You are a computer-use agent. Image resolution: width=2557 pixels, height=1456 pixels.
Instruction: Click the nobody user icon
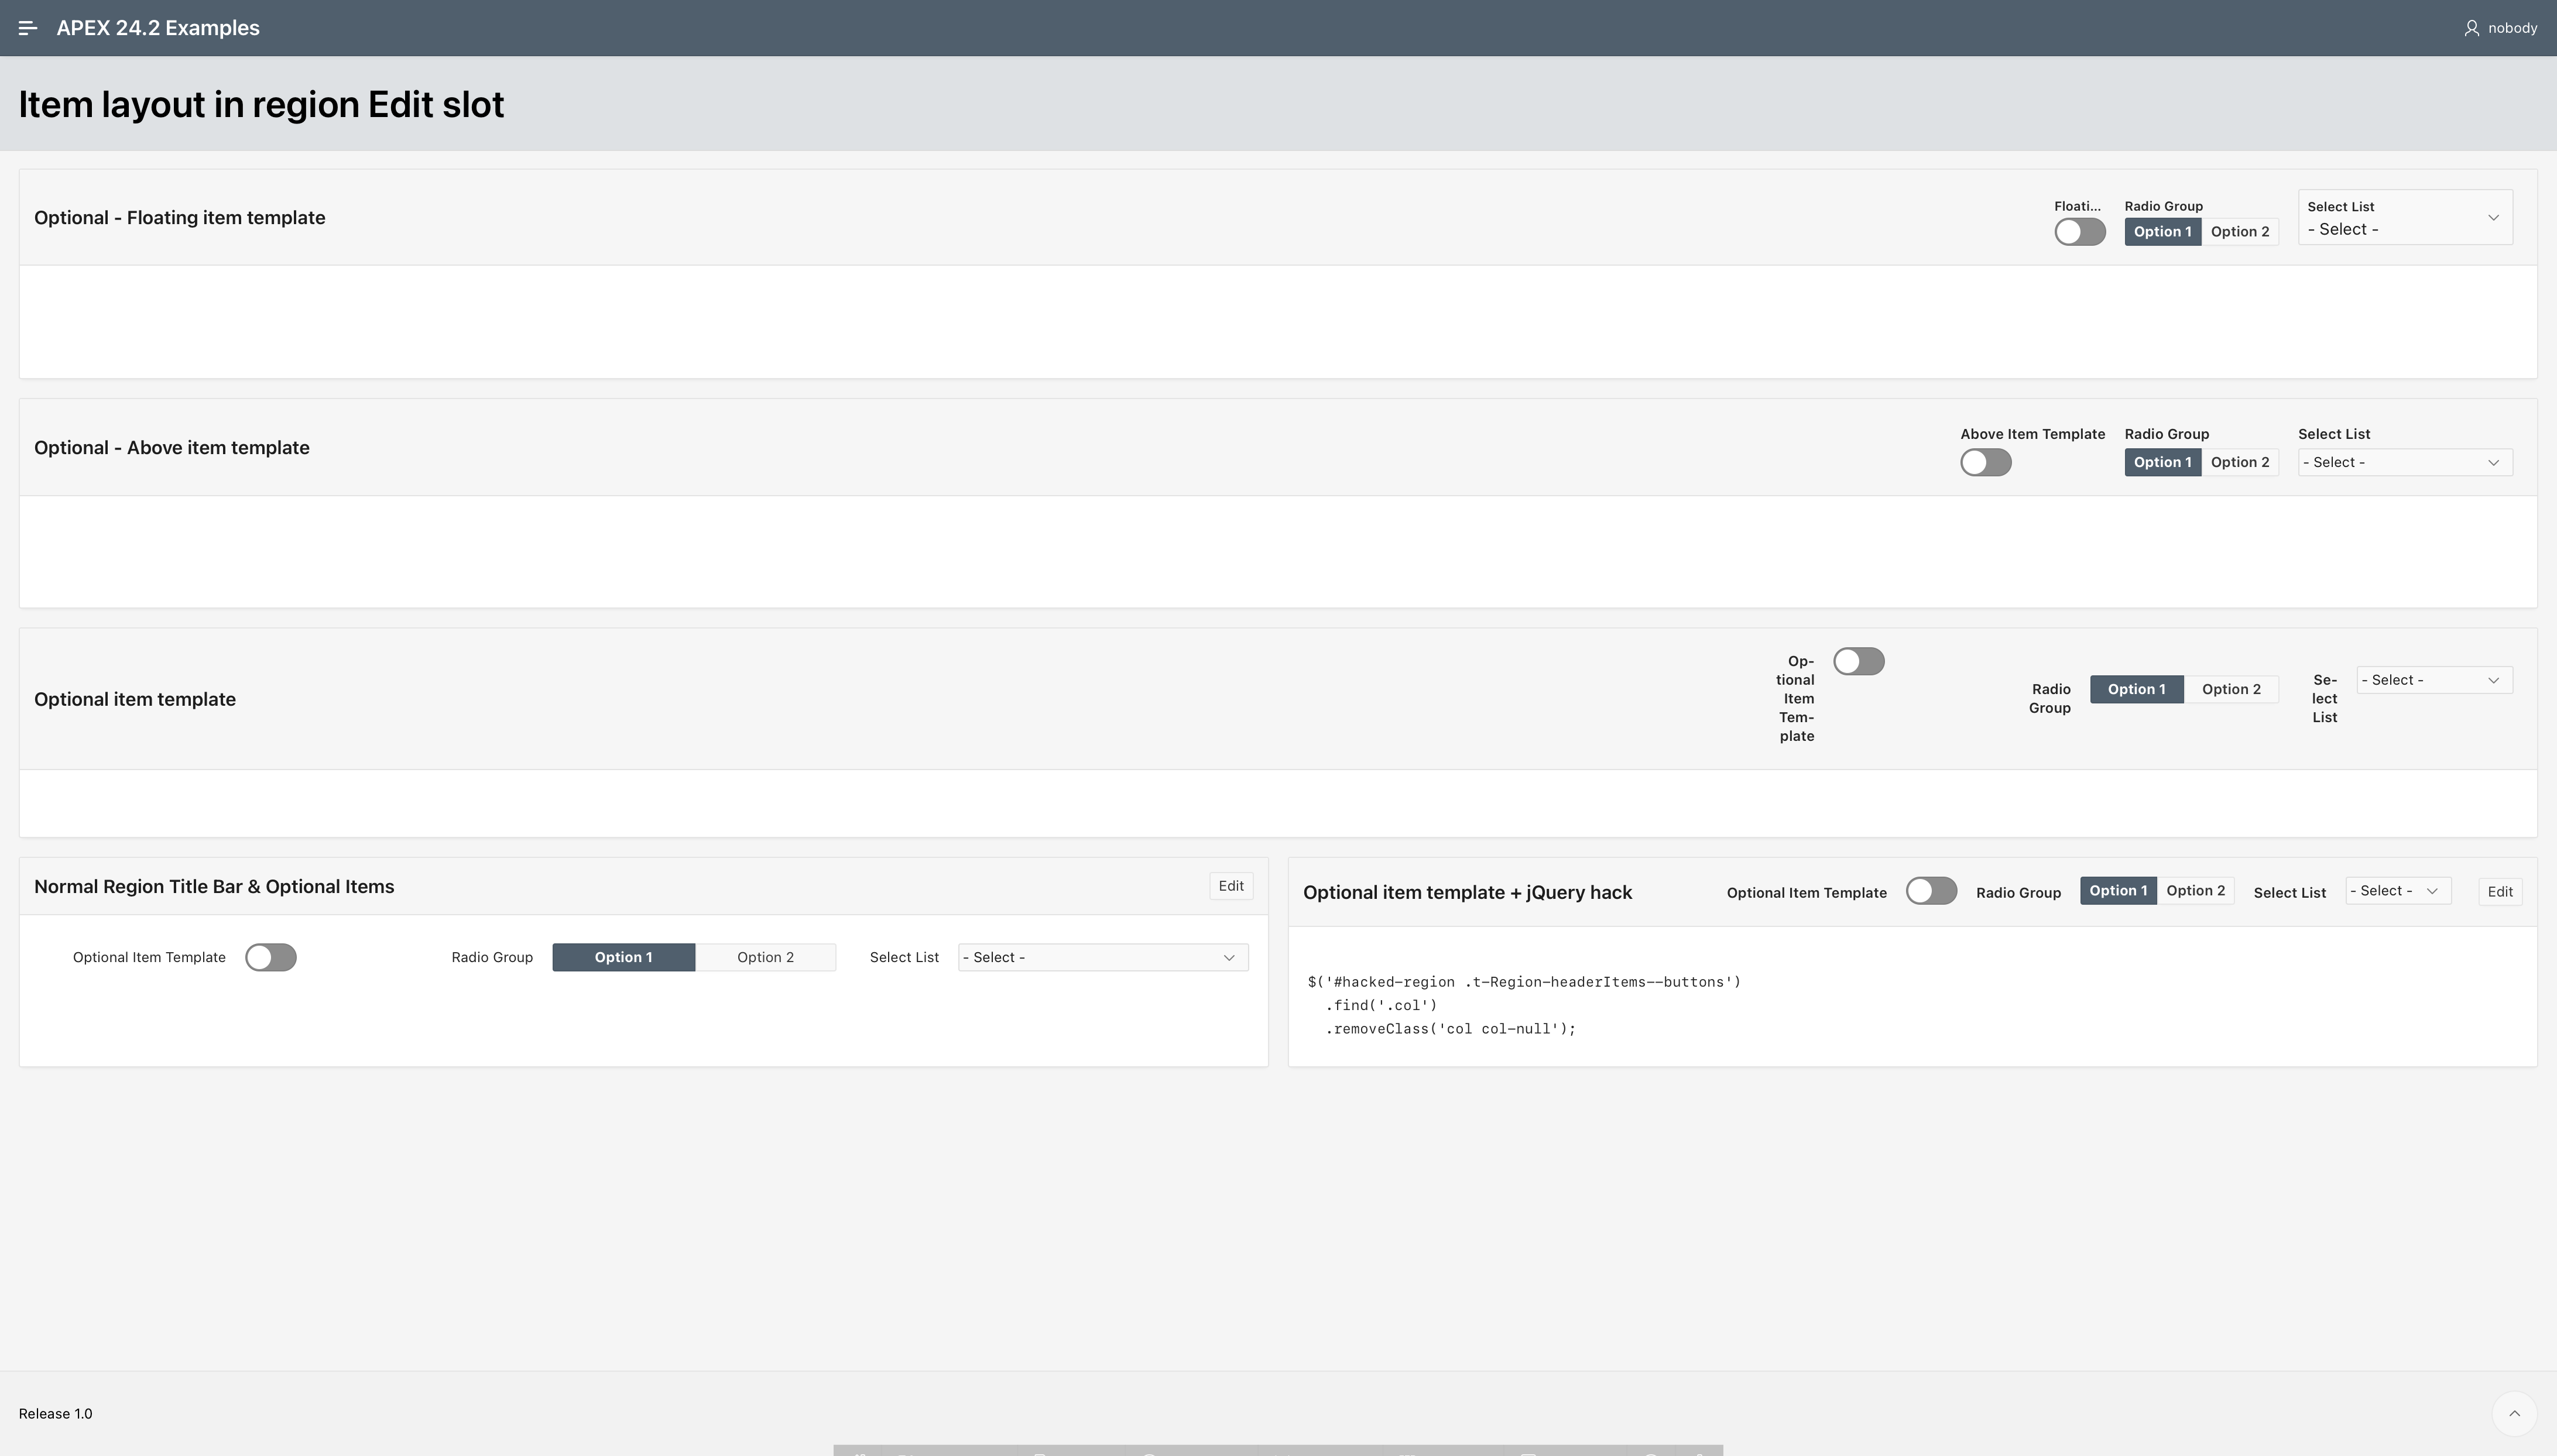pos(2471,28)
